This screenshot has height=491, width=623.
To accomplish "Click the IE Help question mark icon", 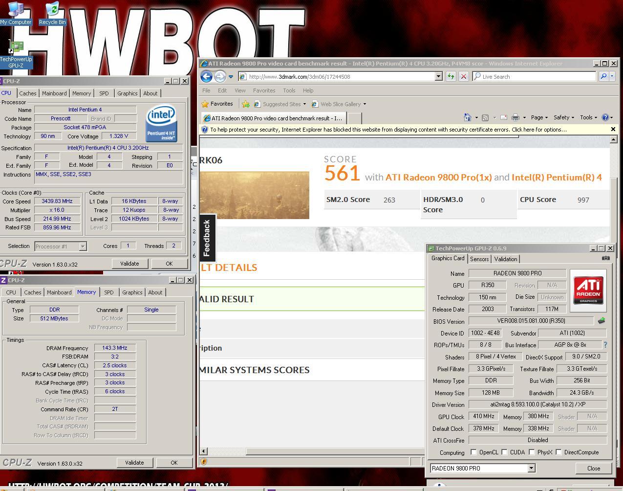I will [x=605, y=117].
